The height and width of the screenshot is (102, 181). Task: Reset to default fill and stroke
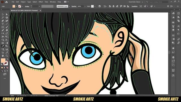pos(2,65)
